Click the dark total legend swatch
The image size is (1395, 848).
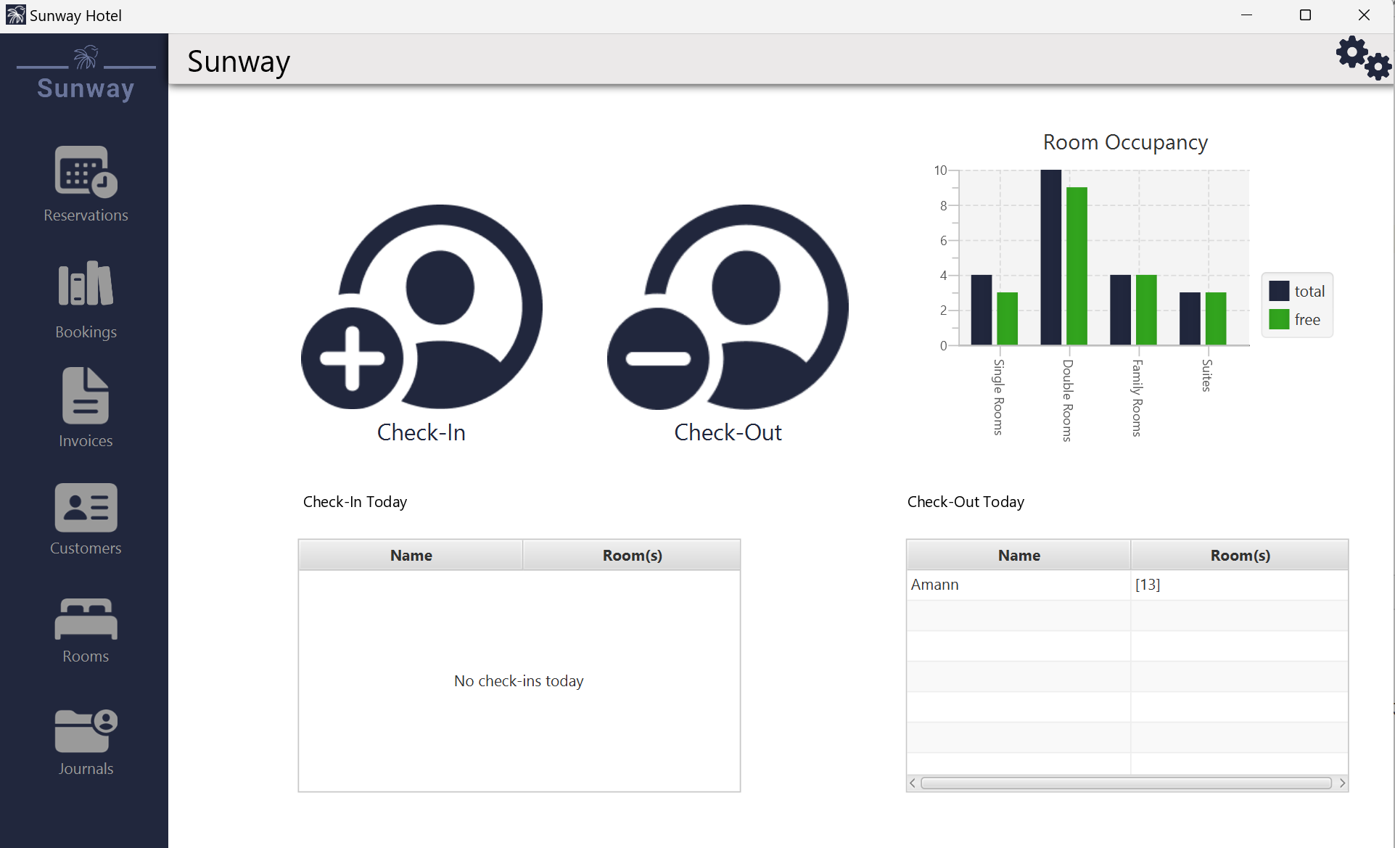click(x=1279, y=291)
